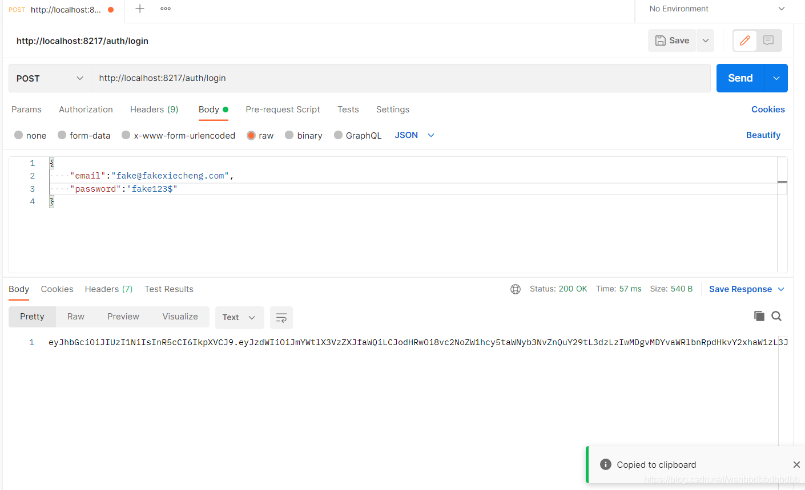The image size is (805, 490).
Task: Select the POST localhost request tab
Action: 62,10
